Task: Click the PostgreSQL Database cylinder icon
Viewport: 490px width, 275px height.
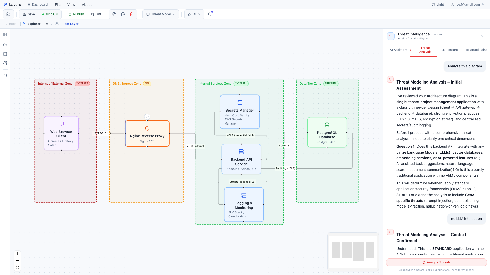Action: coord(327,125)
